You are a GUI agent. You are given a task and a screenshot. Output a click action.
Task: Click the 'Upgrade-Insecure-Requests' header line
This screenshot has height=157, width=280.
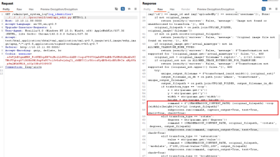(x=28, y=27)
